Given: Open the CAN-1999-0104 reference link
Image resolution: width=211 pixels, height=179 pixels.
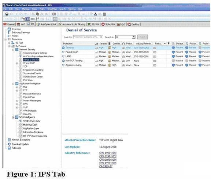Looking at the screenshot, I should click(x=108, y=160).
